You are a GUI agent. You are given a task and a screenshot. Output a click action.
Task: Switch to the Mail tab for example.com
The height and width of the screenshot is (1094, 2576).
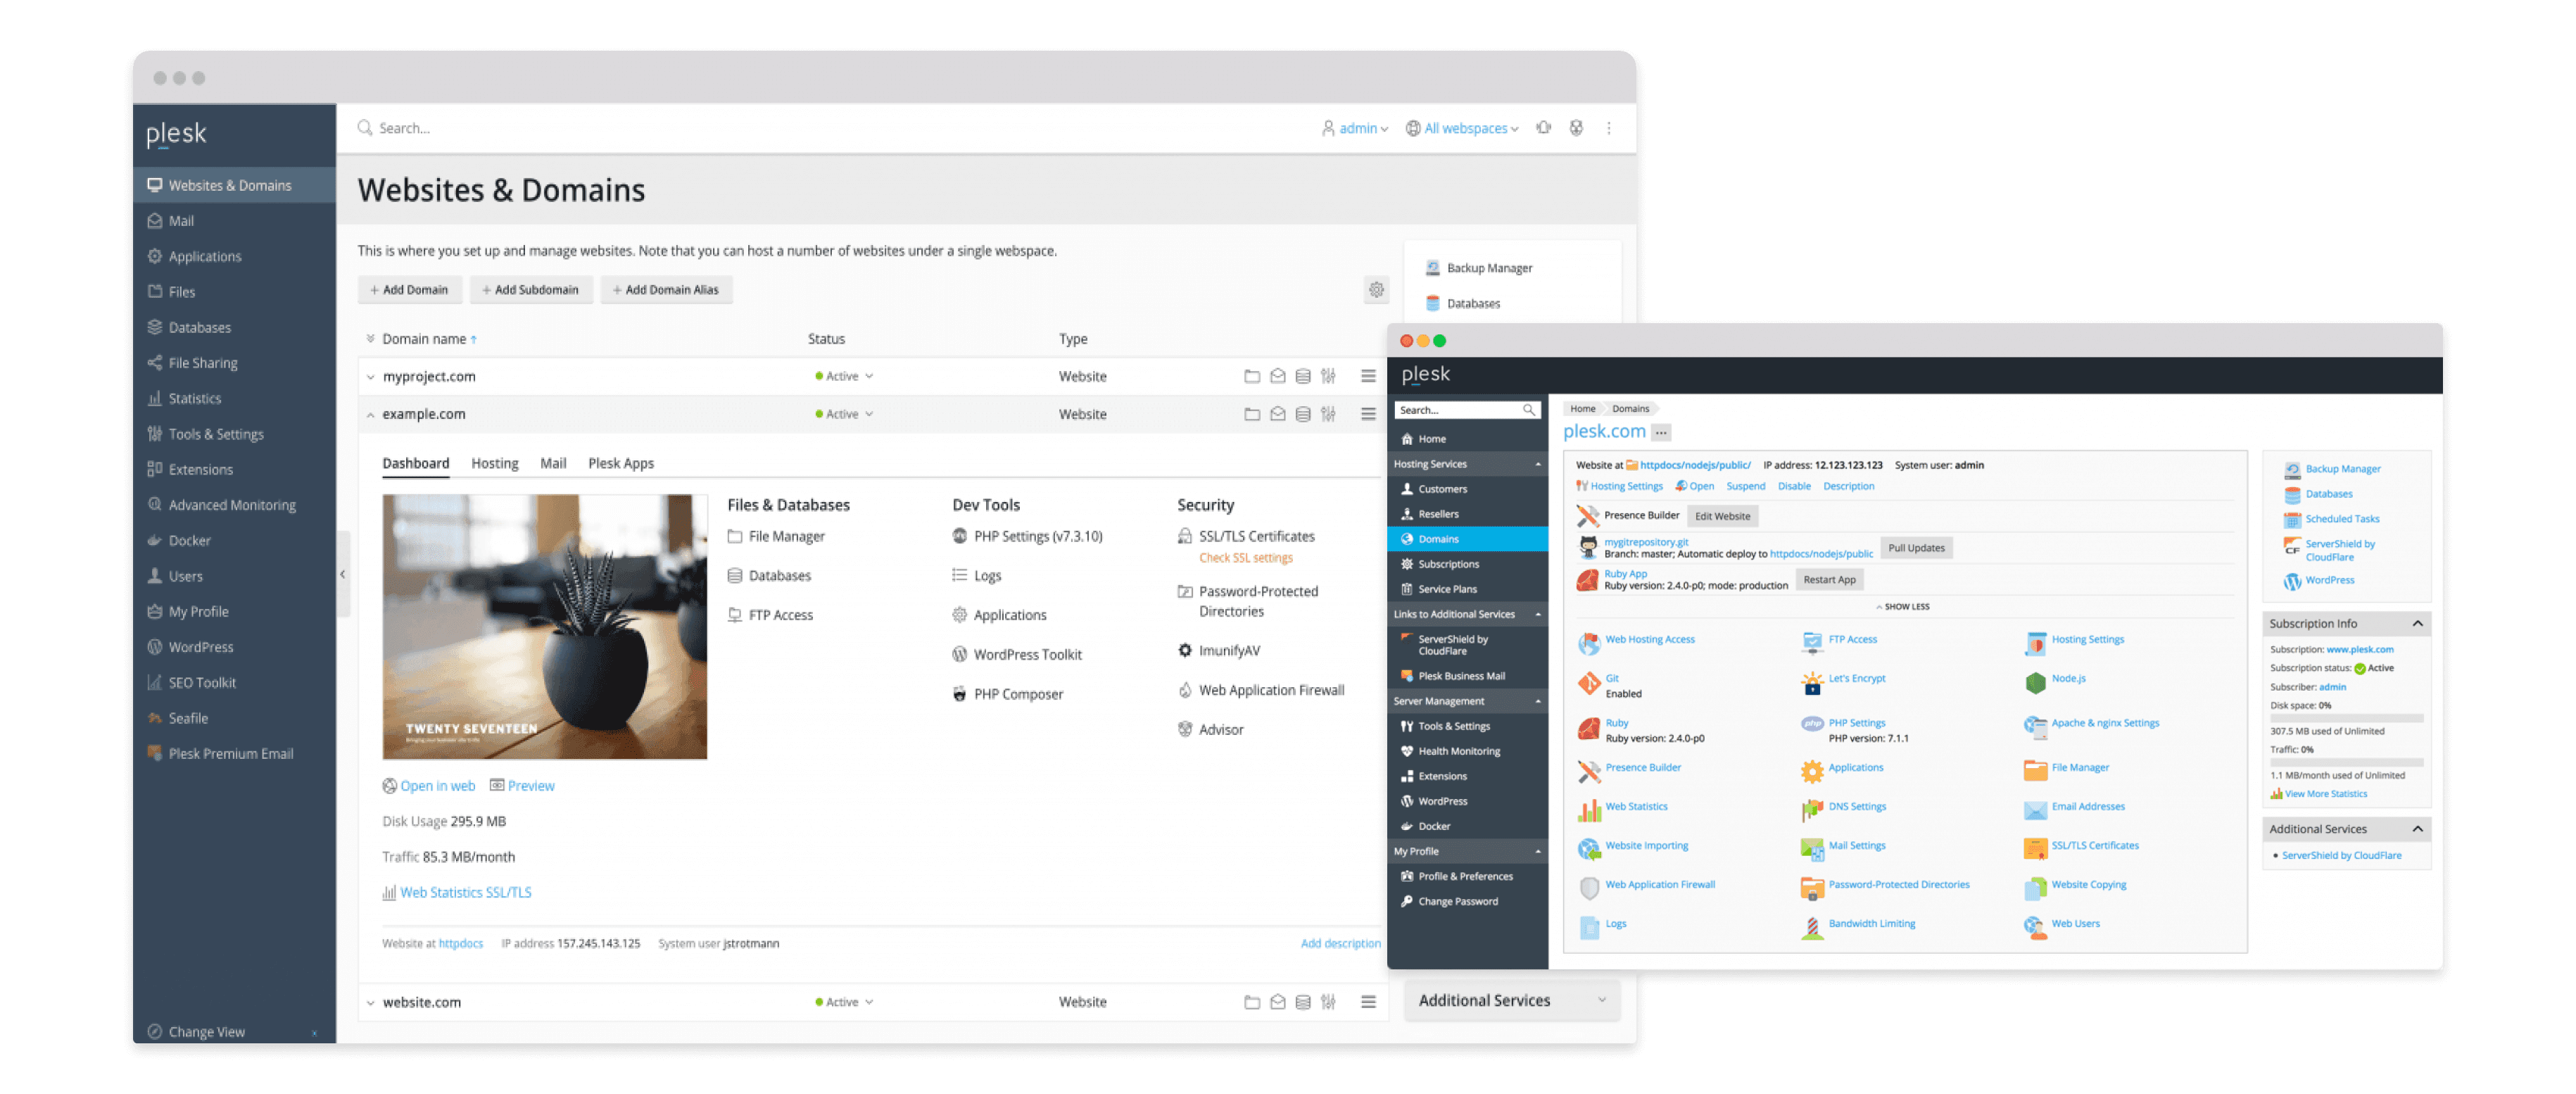click(x=552, y=463)
